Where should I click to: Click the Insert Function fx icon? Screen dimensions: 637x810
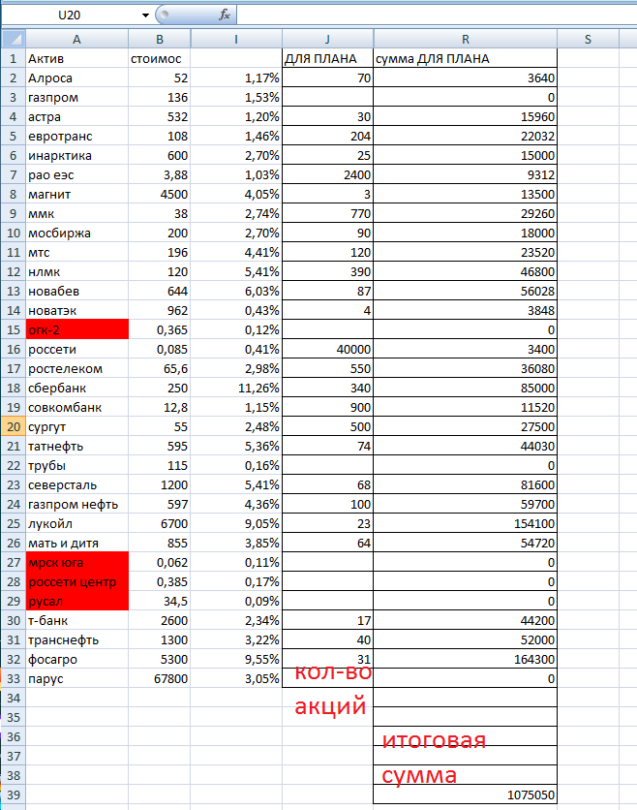[224, 15]
